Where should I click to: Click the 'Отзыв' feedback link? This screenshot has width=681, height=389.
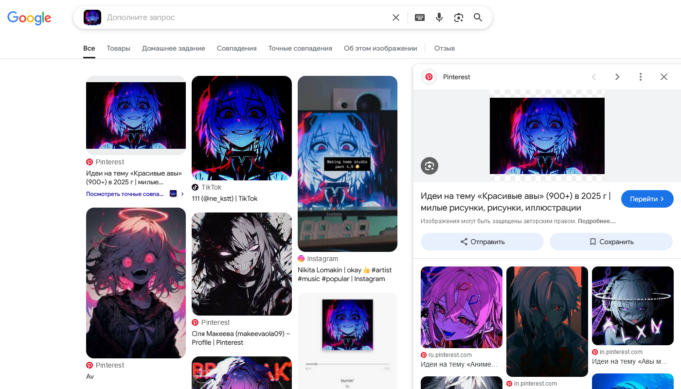[x=445, y=49]
